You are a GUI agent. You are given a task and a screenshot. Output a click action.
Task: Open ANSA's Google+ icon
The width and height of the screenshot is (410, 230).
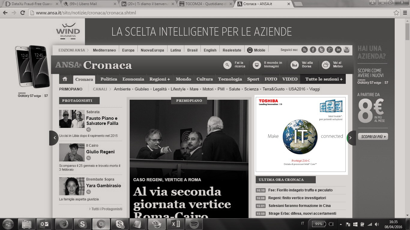pos(330,50)
